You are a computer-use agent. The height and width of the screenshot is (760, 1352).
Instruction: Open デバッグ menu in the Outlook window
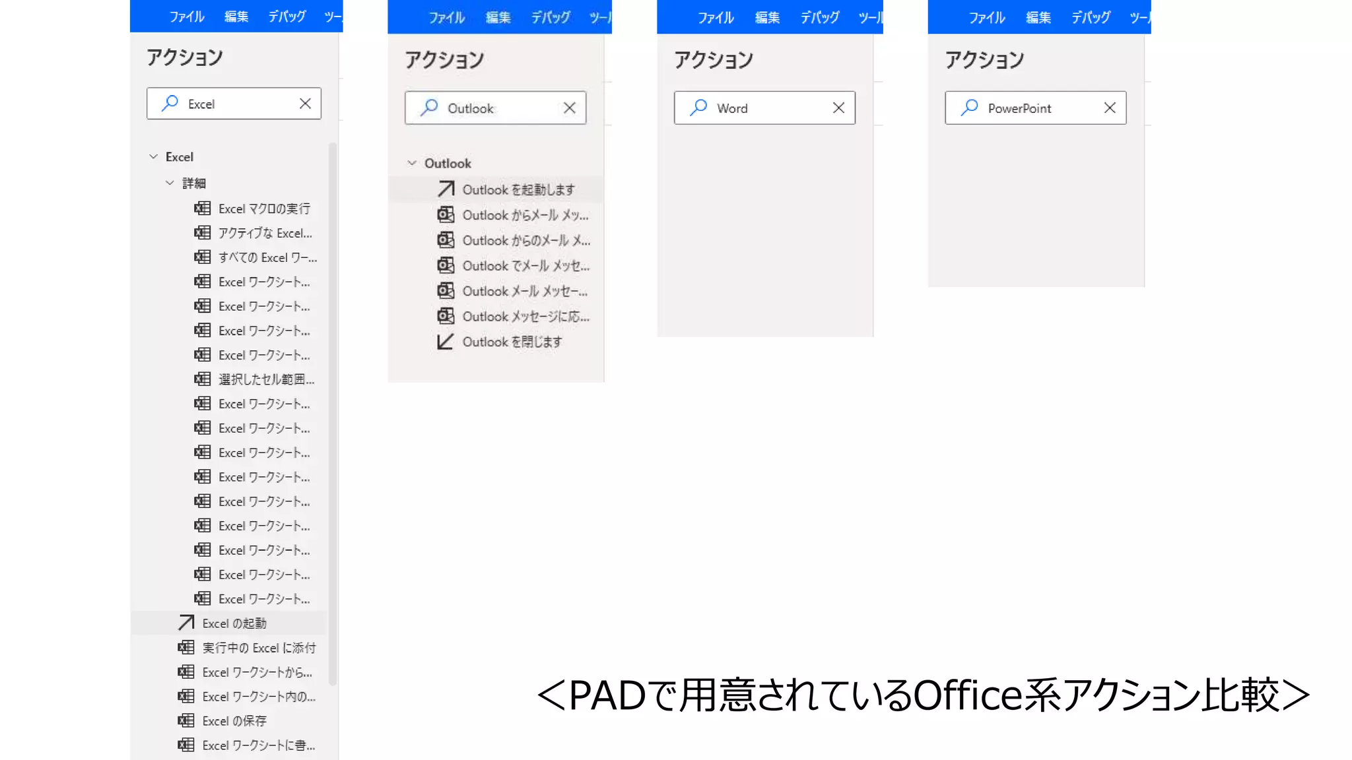pyautogui.click(x=551, y=17)
